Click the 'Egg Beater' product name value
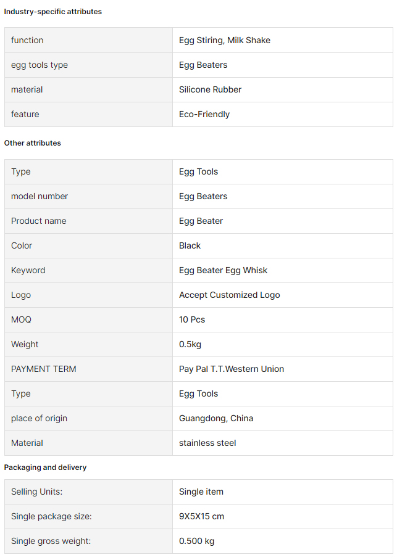 (x=201, y=221)
